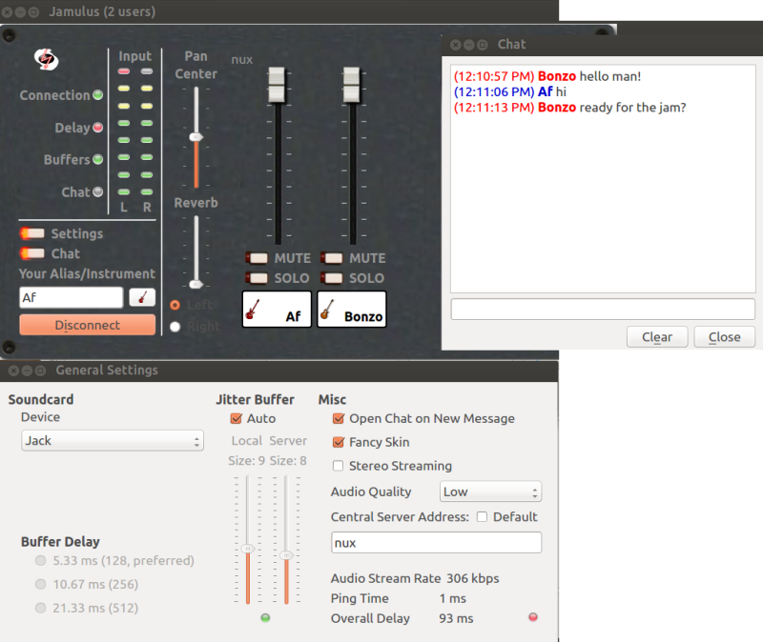Click the Server jitter buffer slider handle
The width and height of the screenshot is (763, 642).
(286, 555)
